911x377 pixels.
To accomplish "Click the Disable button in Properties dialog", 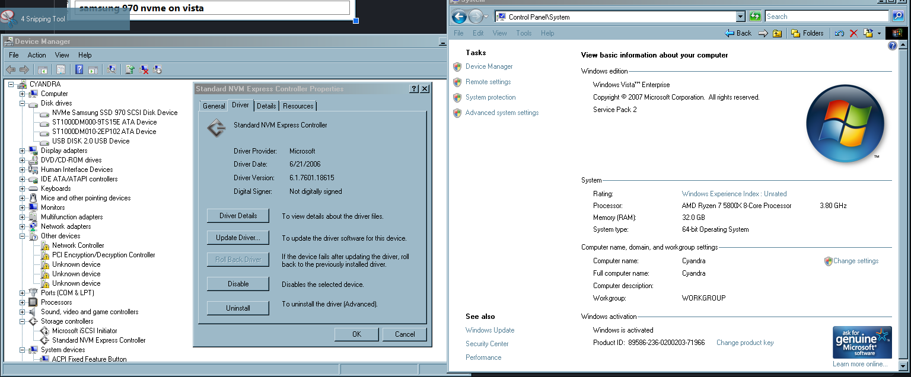I will click(x=238, y=284).
